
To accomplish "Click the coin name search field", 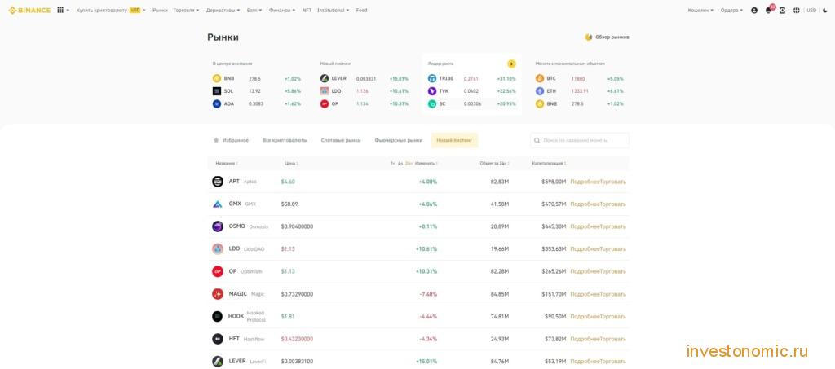I will tap(580, 140).
